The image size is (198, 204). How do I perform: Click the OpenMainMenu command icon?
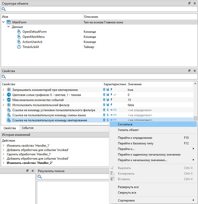pyautogui.click(x=19, y=37)
